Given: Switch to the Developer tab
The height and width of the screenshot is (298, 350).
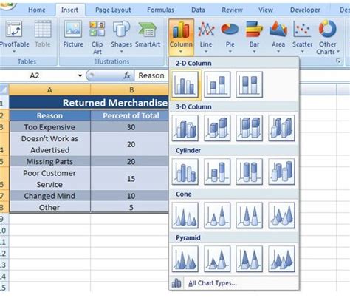Looking at the screenshot, I should coord(305,10).
